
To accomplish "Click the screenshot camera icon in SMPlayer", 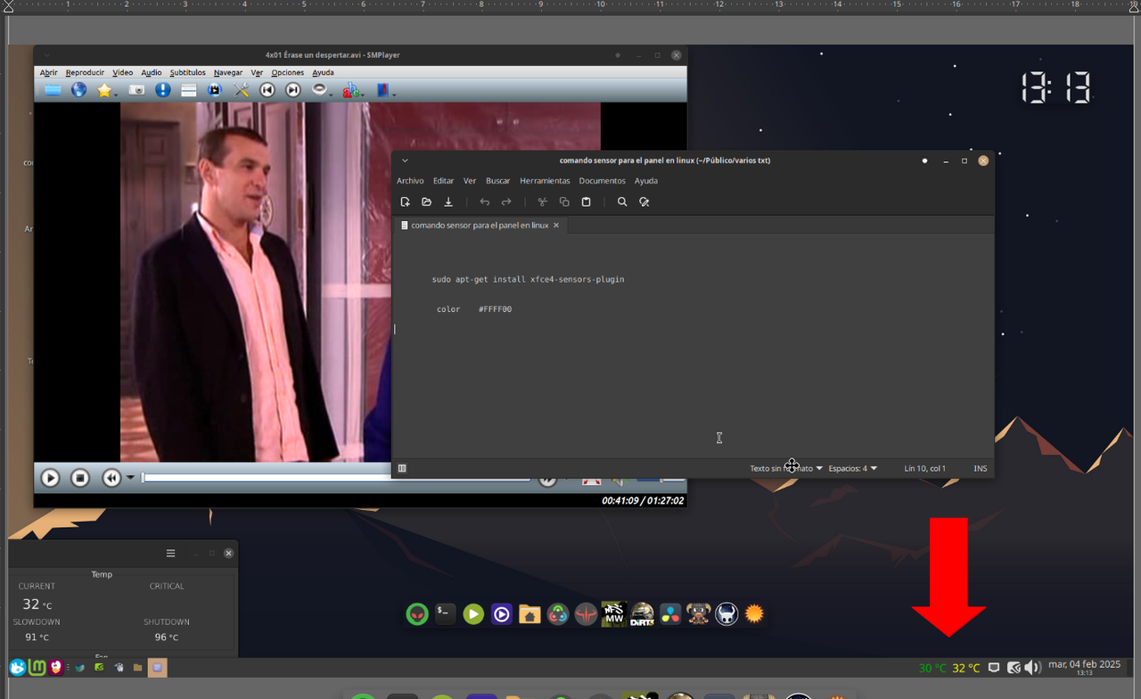I will click(136, 90).
